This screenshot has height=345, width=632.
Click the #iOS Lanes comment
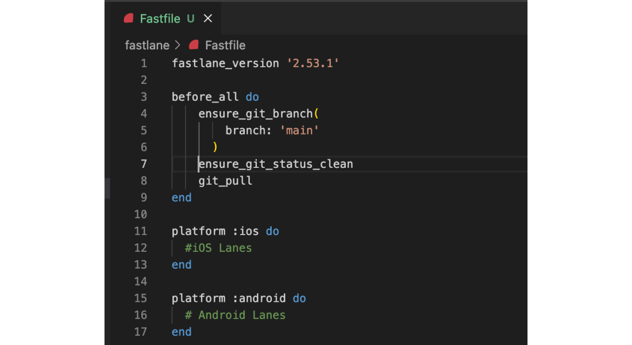(218, 248)
